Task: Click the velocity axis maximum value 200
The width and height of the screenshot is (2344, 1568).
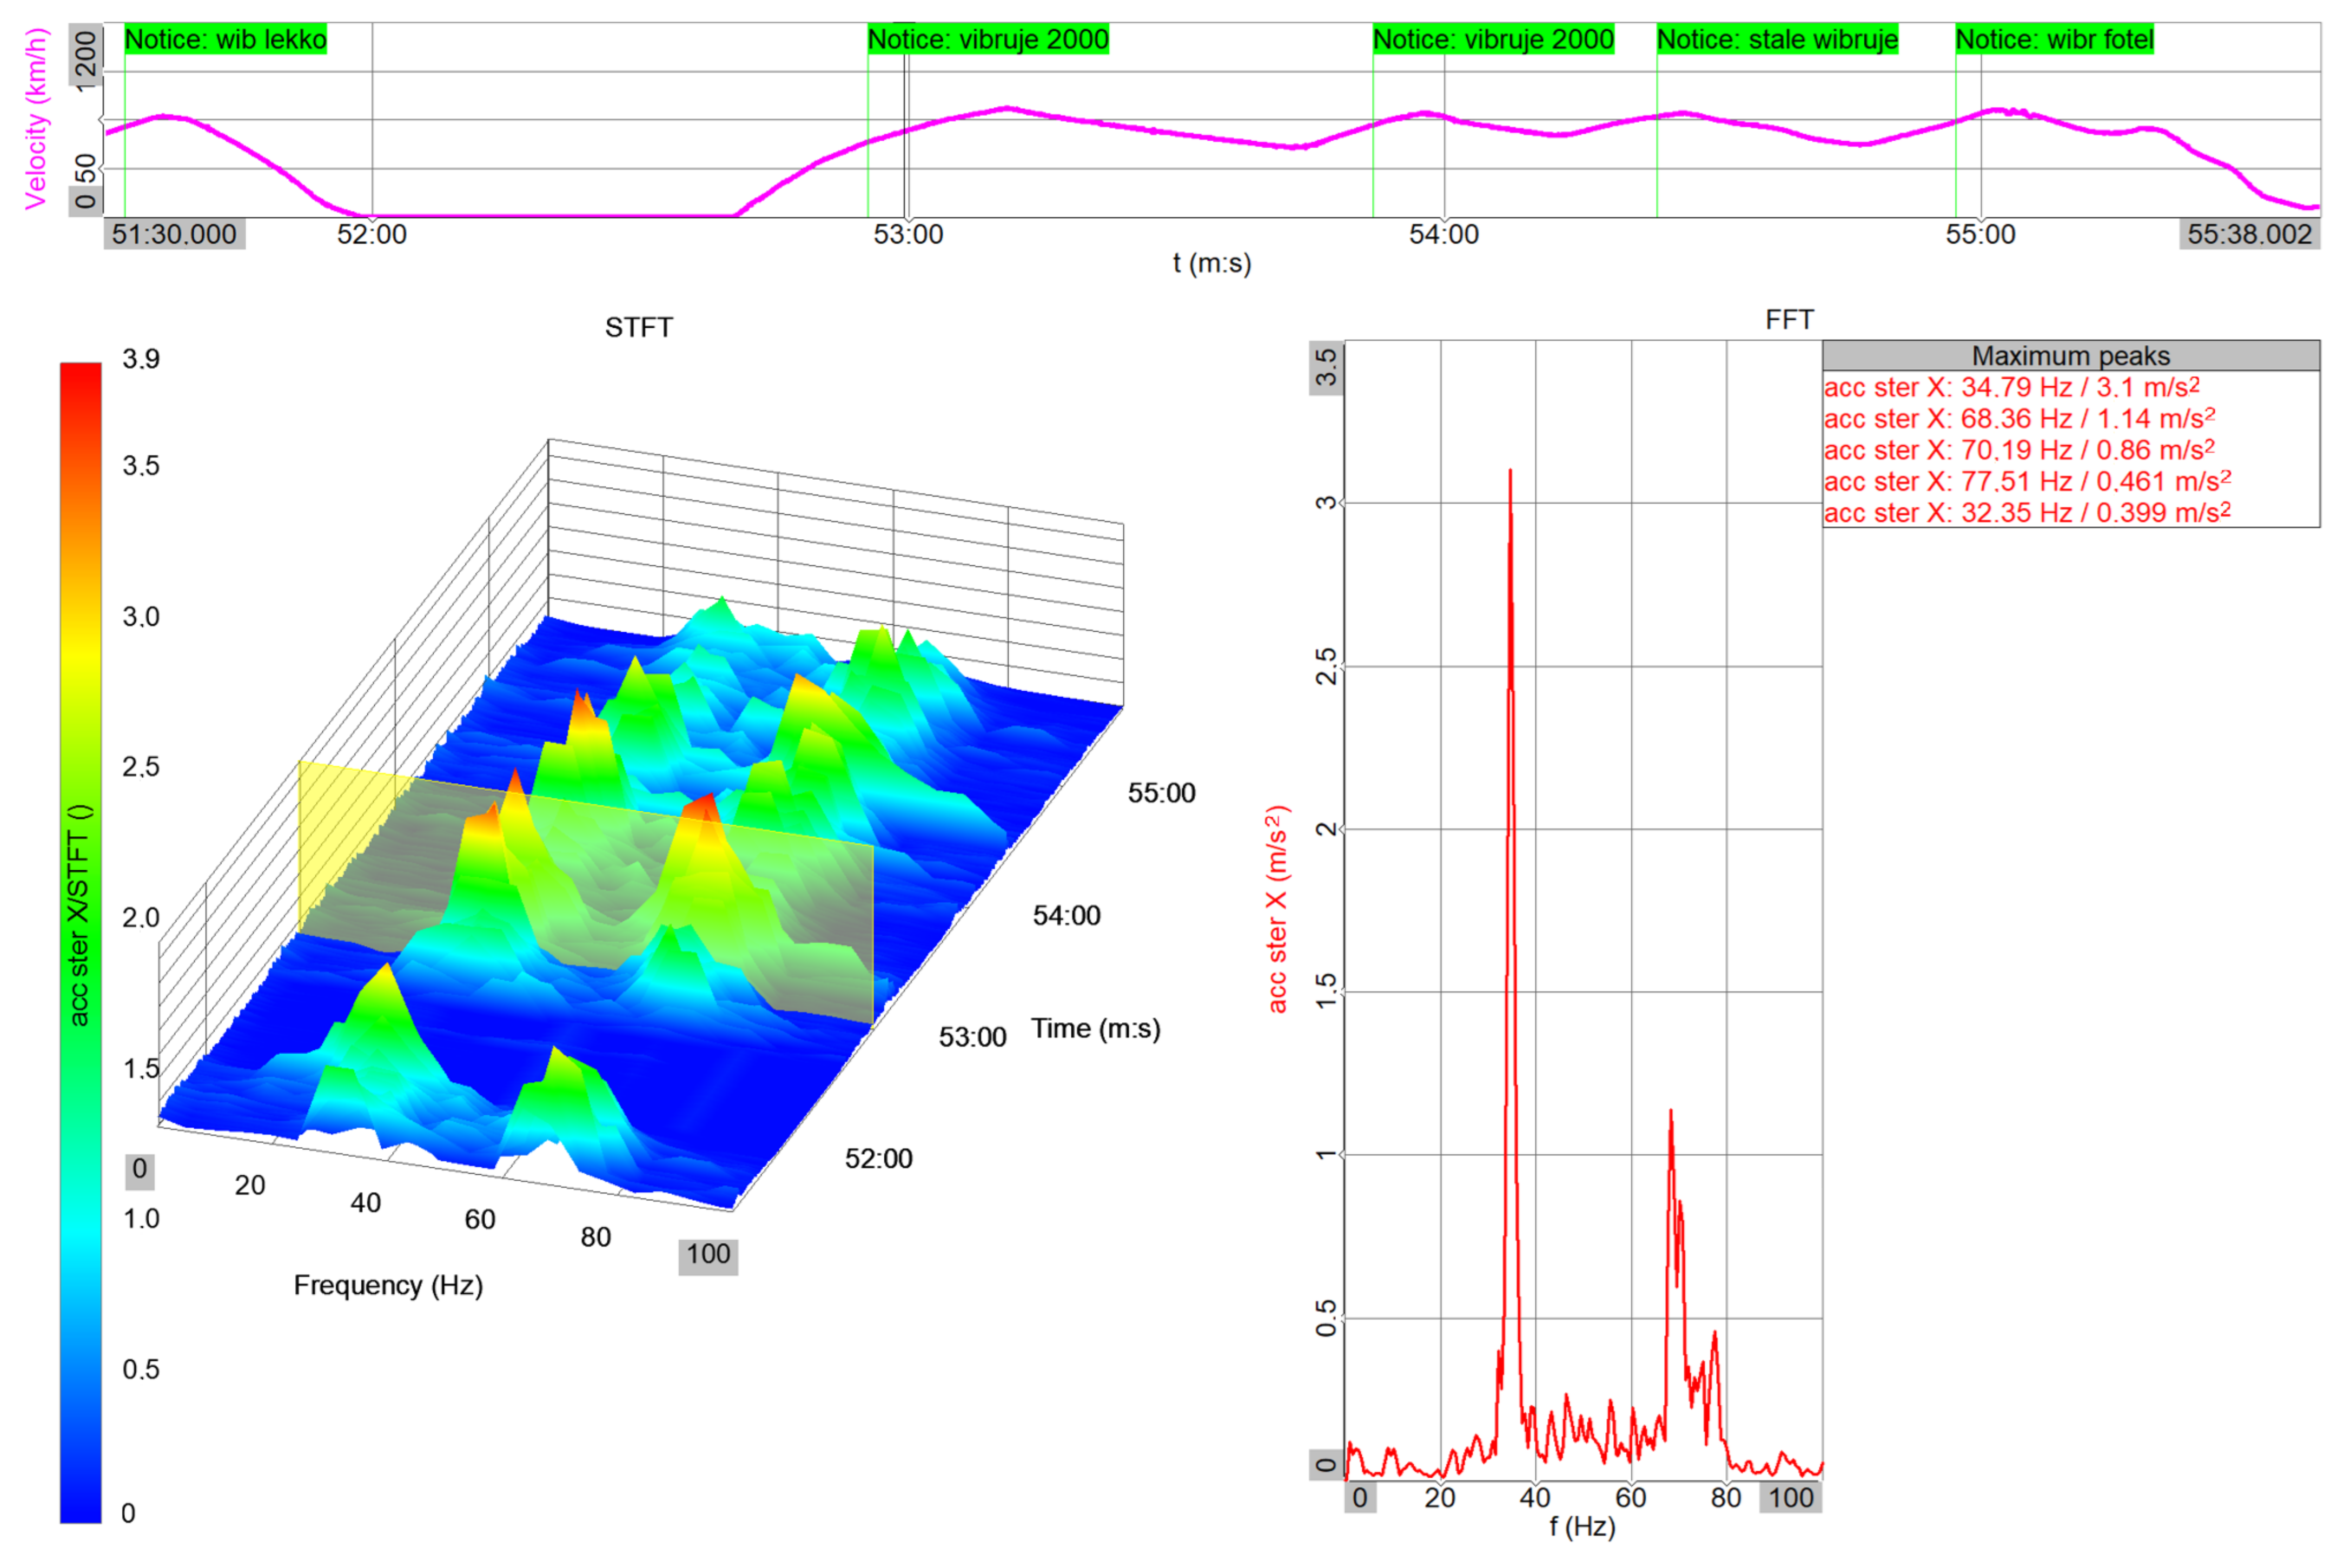Action: point(86,55)
